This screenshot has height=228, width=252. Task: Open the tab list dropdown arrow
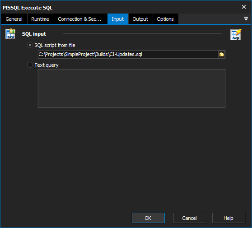click(246, 19)
